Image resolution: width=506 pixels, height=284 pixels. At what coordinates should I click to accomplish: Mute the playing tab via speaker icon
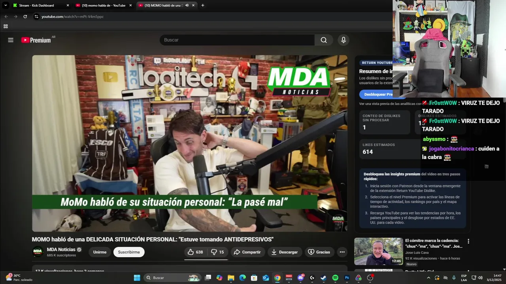click(x=187, y=6)
